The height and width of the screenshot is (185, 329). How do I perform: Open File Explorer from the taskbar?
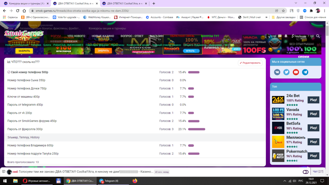pos(15,181)
